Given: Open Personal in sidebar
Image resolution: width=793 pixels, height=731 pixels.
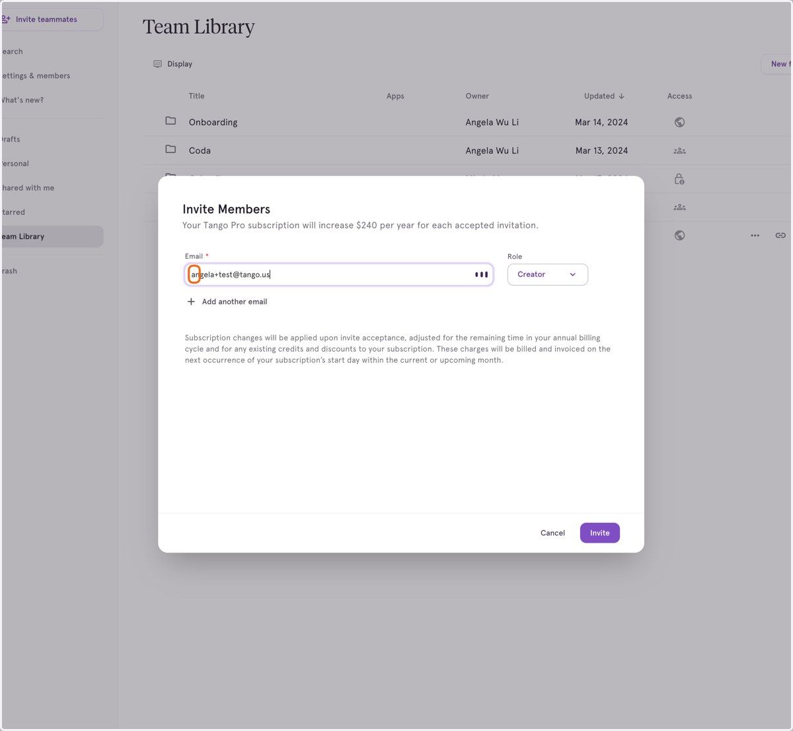Looking at the screenshot, I should click(x=15, y=163).
